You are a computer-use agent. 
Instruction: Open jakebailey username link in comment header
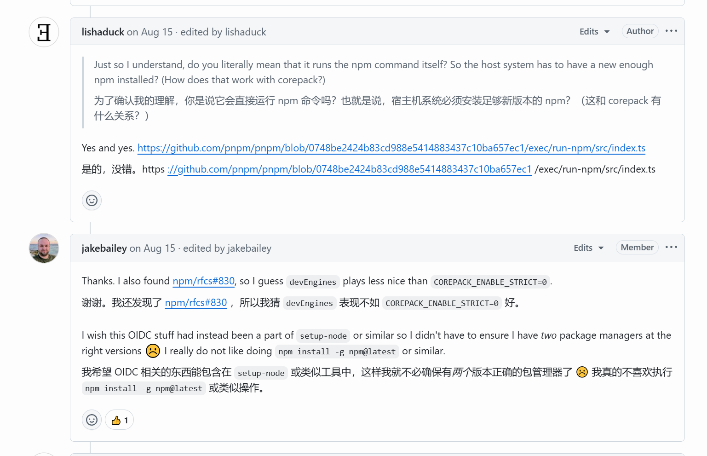(104, 248)
